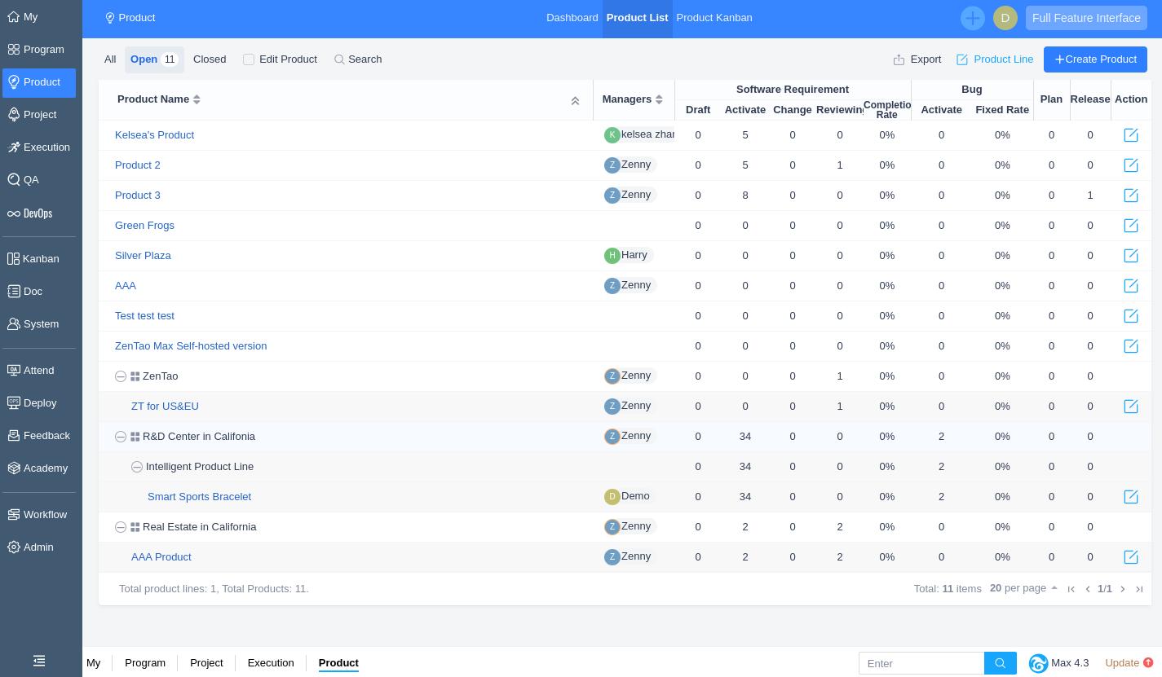Collapse the Intelligent Product Line row
The height and width of the screenshot is (677, 1162).
click(137, 467)
